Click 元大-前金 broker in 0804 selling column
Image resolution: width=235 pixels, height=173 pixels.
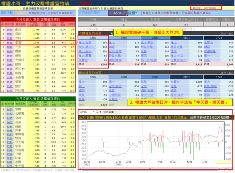[x=115, y=86]
